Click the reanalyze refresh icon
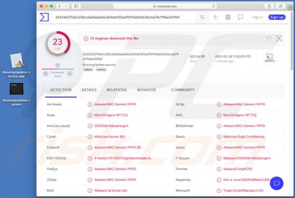Viewport: 295px width, 198px height. 269,38
